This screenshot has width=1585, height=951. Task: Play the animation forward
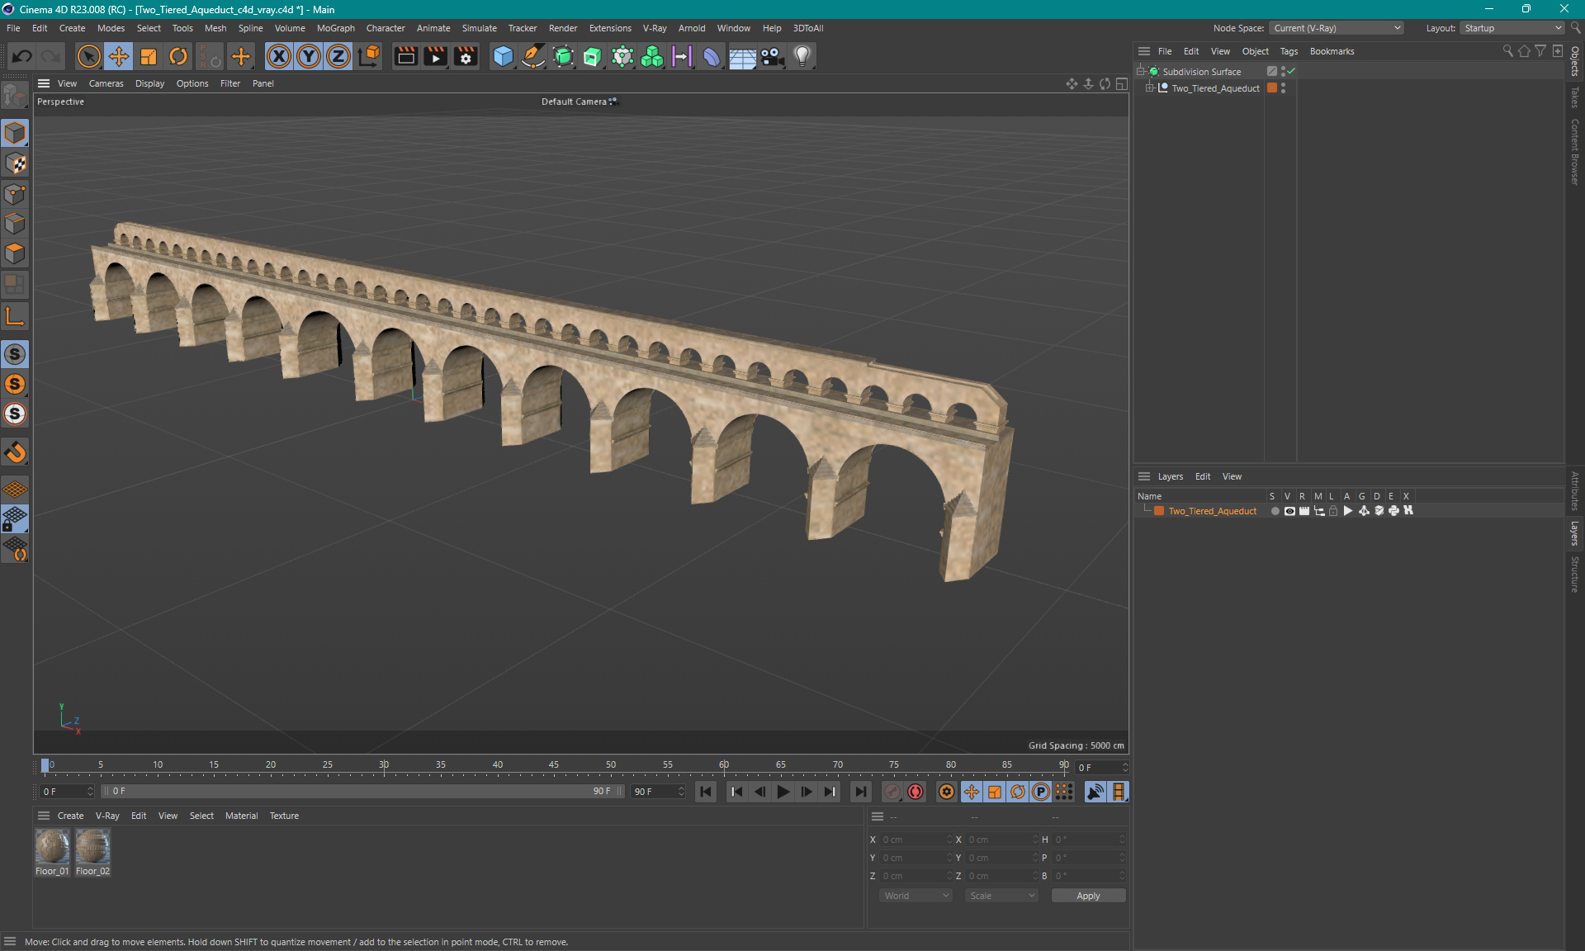pos(783,792)
